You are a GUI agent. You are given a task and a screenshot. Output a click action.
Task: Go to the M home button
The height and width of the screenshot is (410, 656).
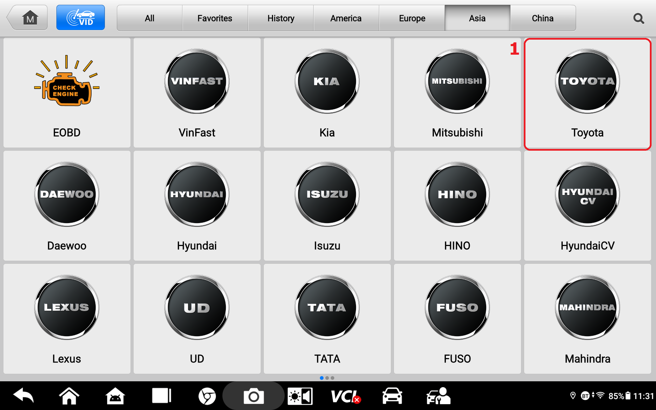(x=28, y=18)
